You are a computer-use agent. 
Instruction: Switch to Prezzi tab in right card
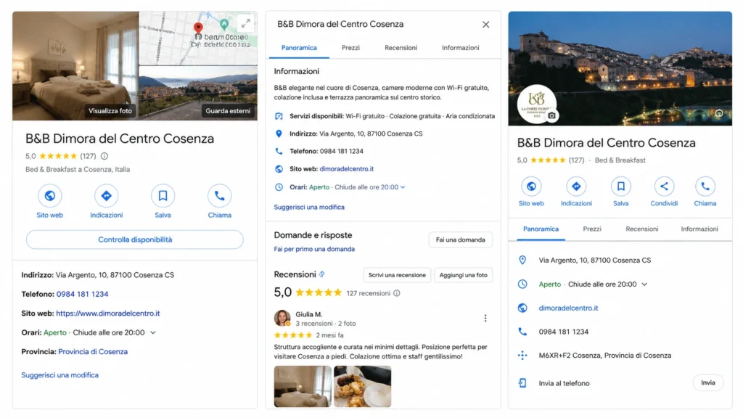click(x=592, y=229)
